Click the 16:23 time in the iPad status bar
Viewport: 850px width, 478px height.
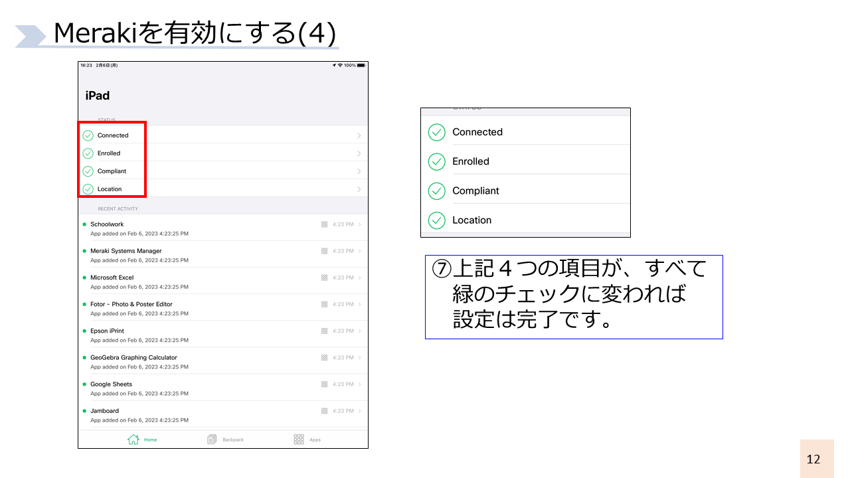(86, 65)
